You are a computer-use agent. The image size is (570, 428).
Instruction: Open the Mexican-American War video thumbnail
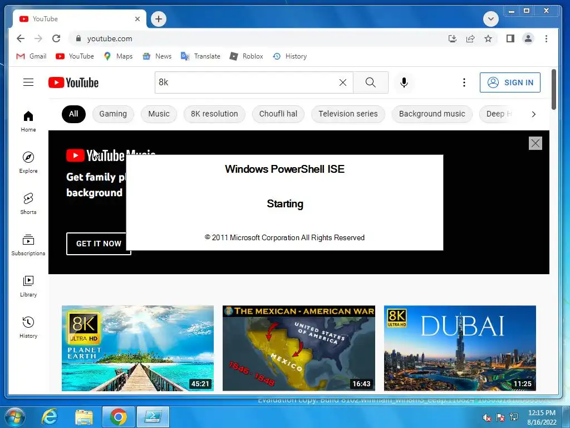click(299, 348)
